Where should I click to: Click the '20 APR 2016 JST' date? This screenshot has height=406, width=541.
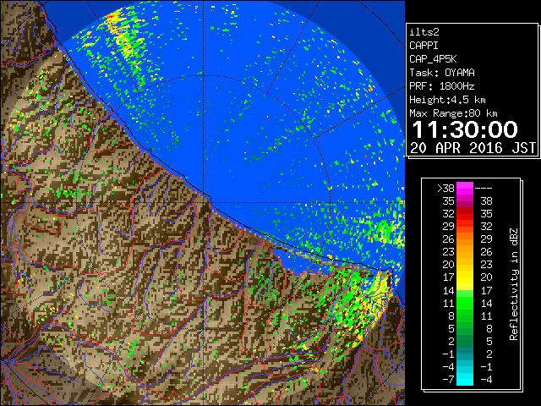tap(473, 148)
